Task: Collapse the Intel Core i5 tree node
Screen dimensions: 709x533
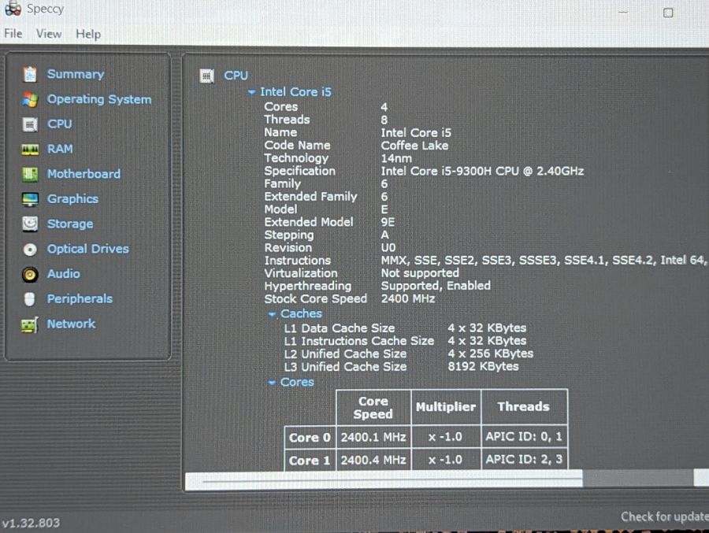Action: tap(252, 92)
